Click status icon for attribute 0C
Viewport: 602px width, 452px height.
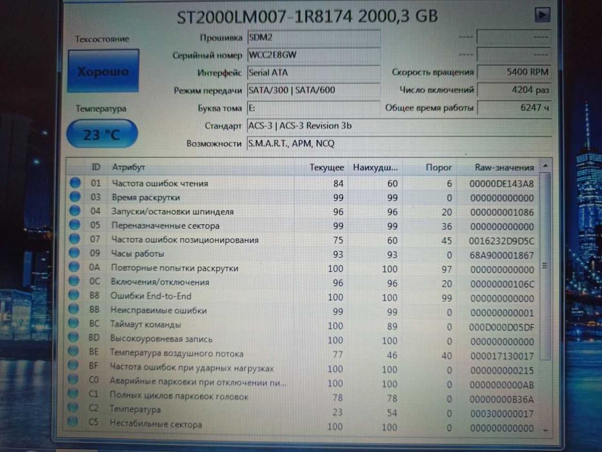tap(74, 282)
